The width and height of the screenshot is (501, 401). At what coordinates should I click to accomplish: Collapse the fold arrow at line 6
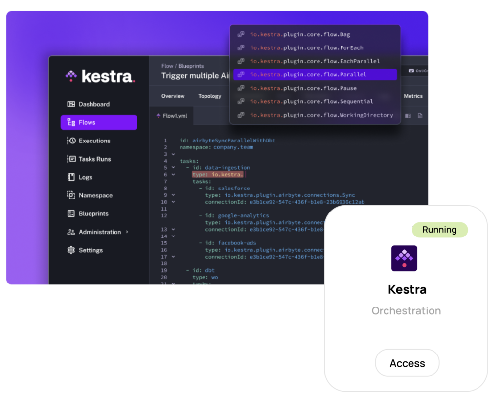pyautogui.click(x=173, y=175)
